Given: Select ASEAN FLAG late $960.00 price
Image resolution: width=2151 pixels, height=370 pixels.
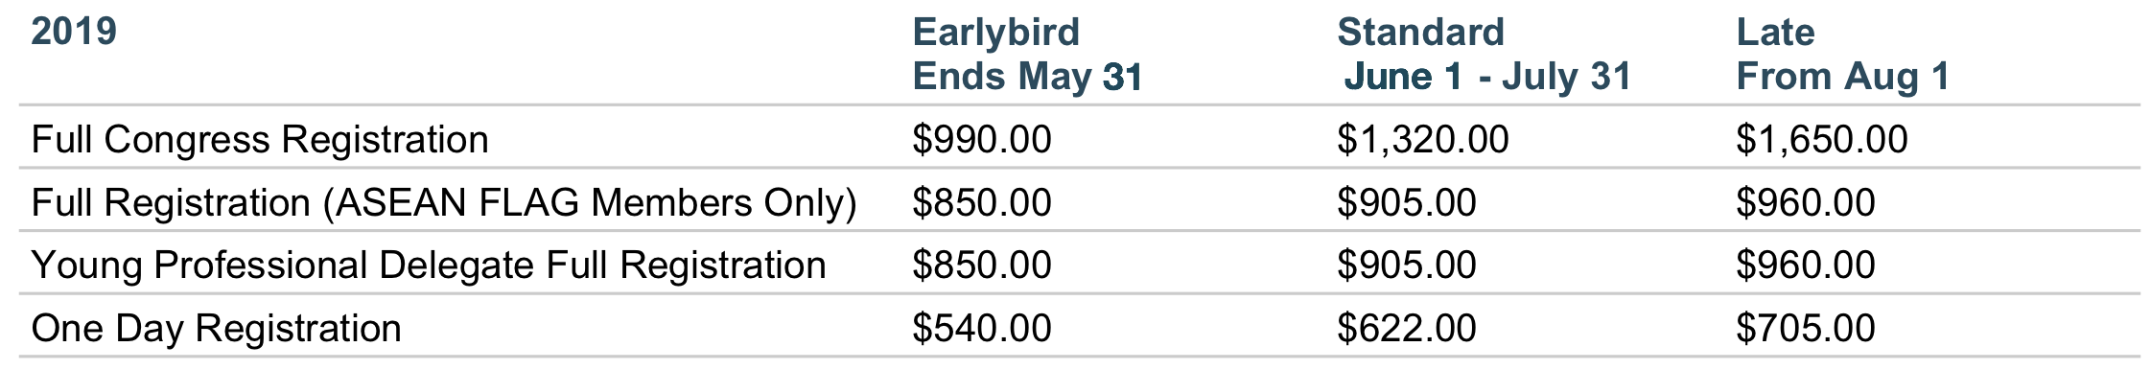Looking at the screenshot, I should point(1806,203).
